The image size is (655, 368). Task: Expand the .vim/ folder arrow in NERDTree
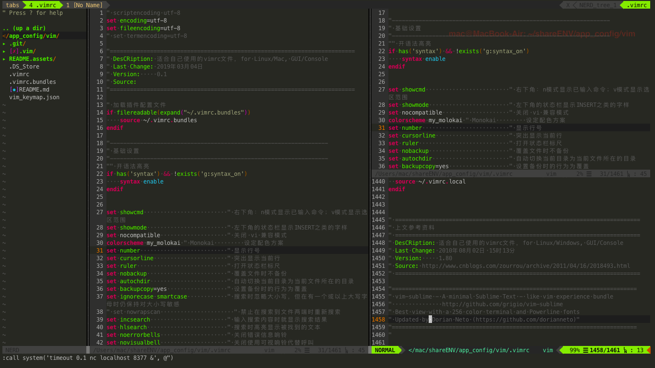pyautogui.click(x=4, y=51)
